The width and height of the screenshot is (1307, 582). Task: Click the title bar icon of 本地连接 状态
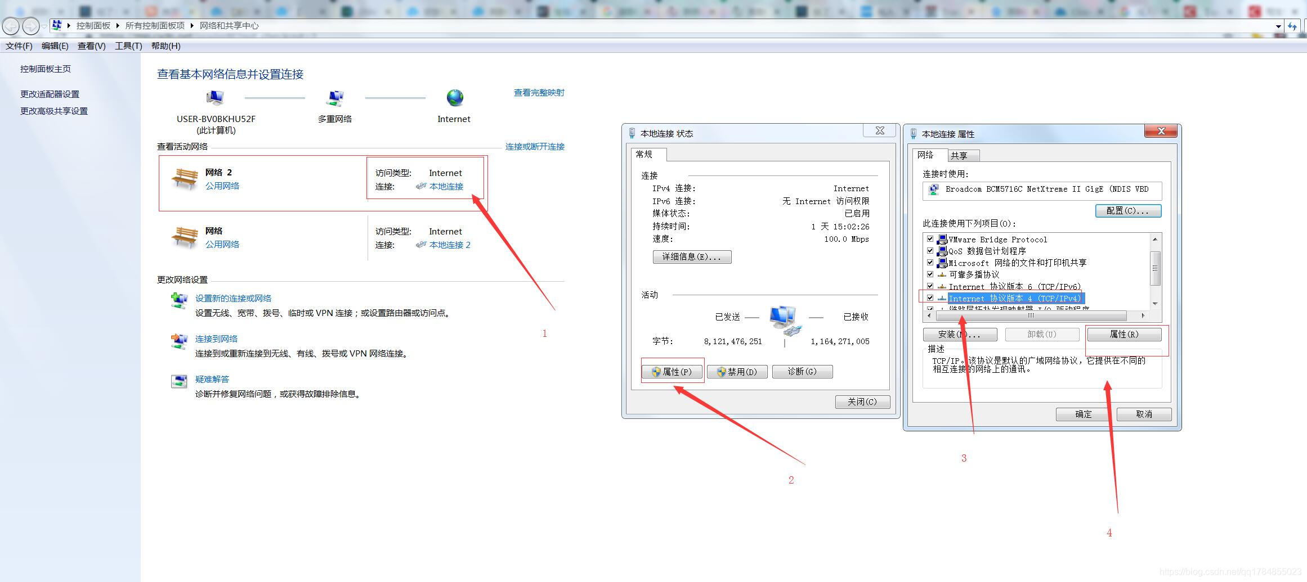(632, 133)
